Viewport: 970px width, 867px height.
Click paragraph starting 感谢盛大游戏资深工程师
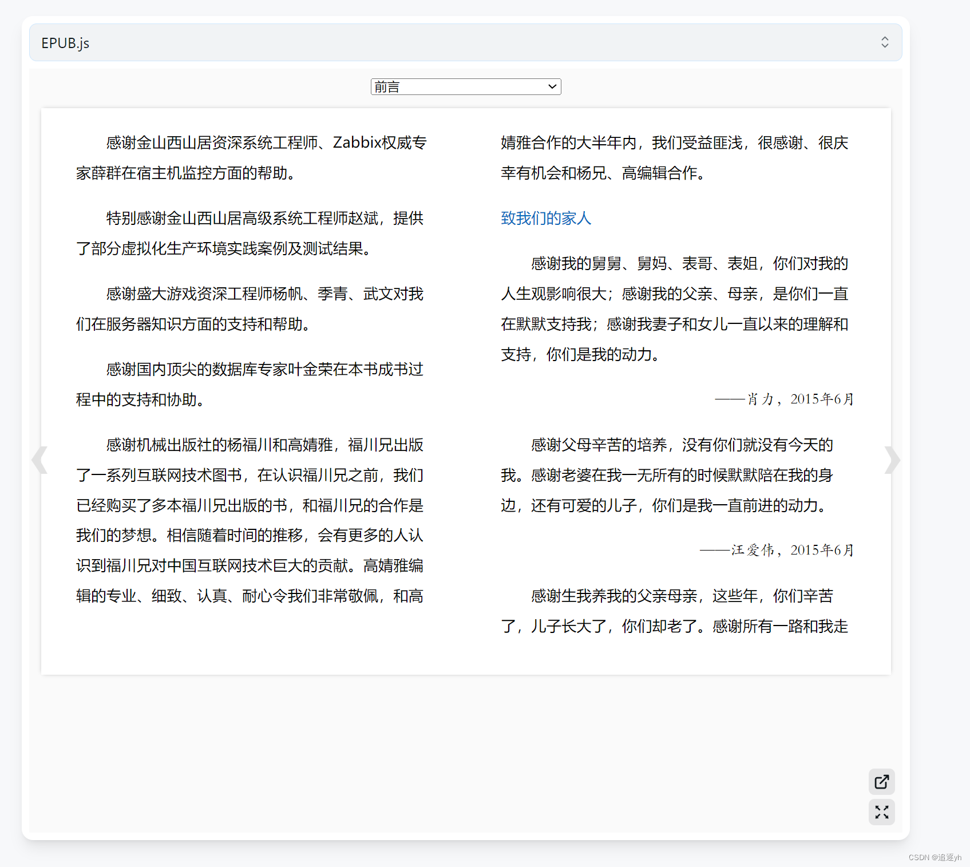tap(250, 308)
